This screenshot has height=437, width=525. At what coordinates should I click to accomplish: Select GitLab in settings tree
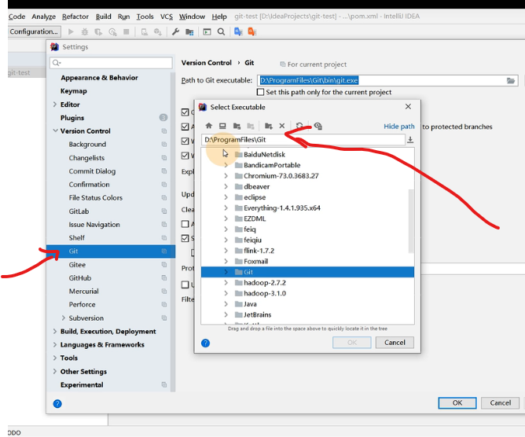79,211
